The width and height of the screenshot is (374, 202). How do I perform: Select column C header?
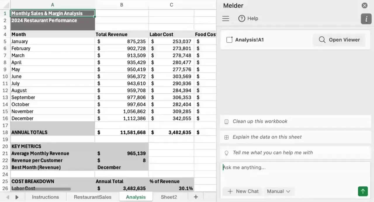click(x=171, y=5)
